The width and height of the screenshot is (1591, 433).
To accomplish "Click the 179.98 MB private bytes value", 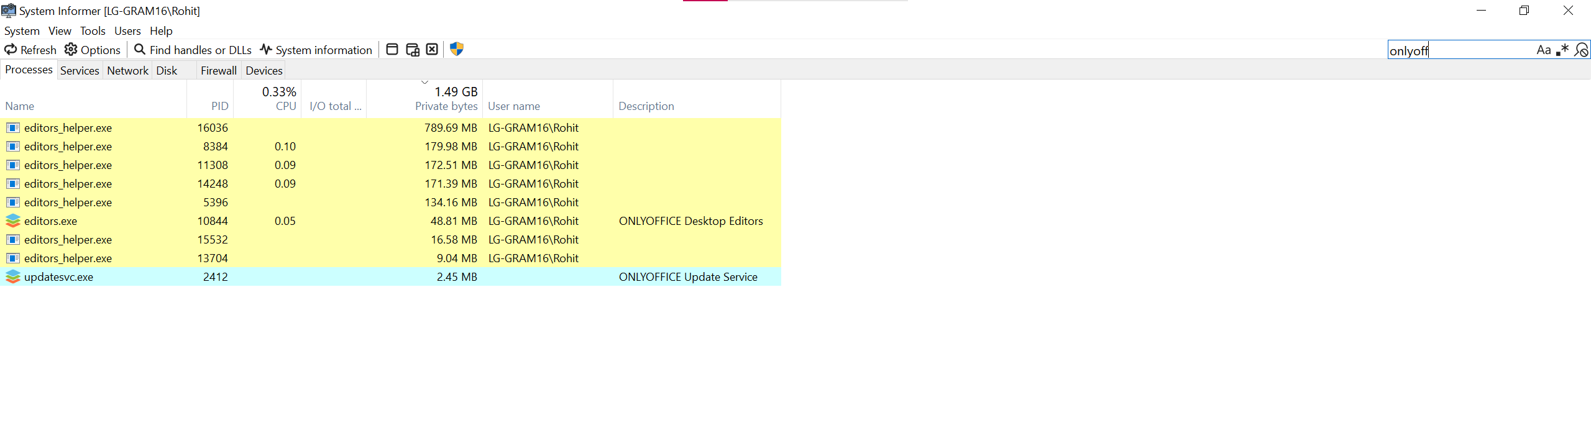I will 451,147.
